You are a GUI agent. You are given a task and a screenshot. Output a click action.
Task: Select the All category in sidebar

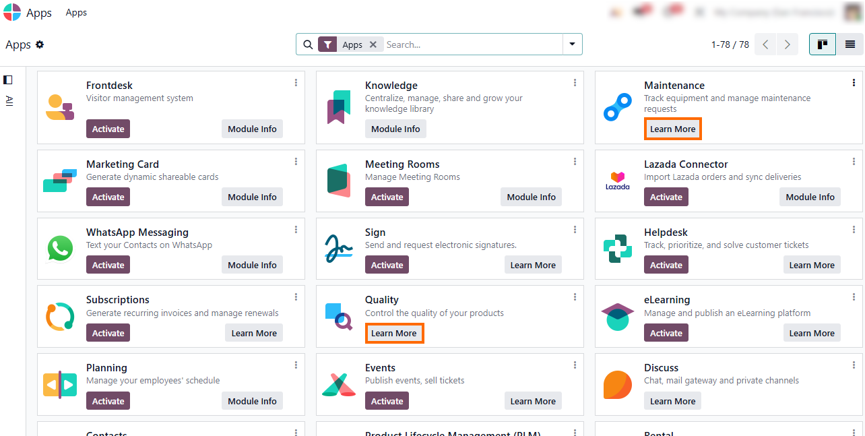coord(9,100)
